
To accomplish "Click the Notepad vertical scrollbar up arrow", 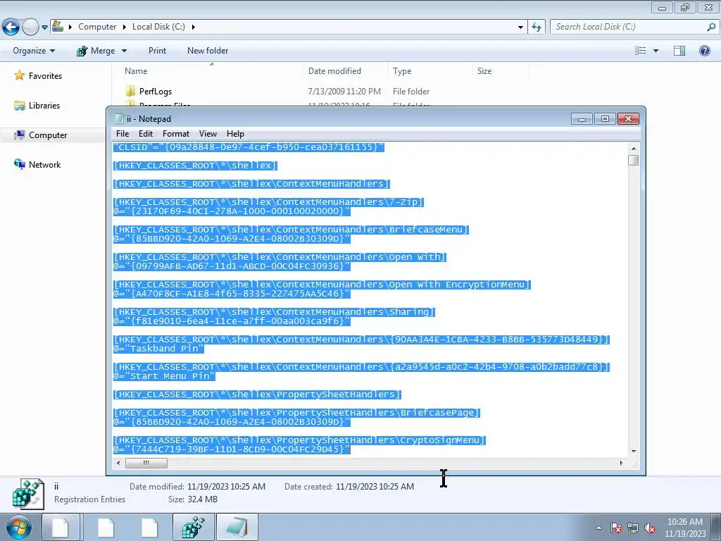I will [634, 149].
